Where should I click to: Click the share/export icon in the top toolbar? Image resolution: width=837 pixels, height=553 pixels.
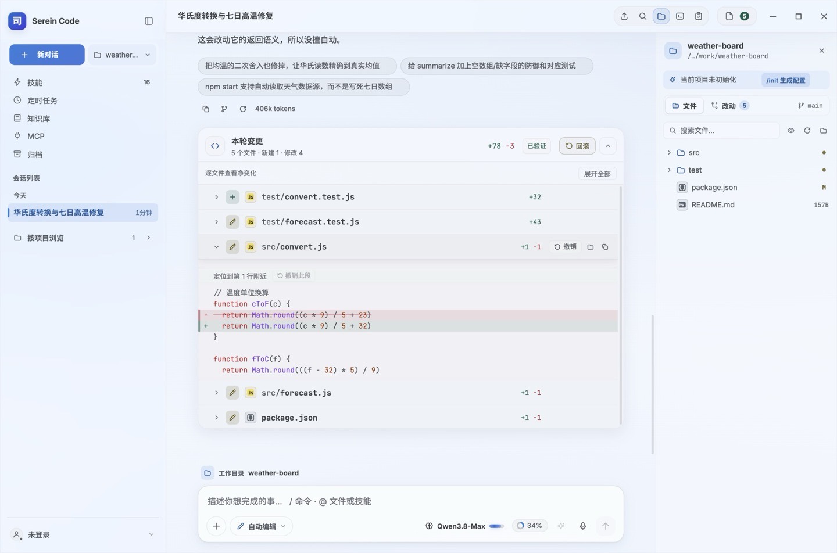pos(624,16)
